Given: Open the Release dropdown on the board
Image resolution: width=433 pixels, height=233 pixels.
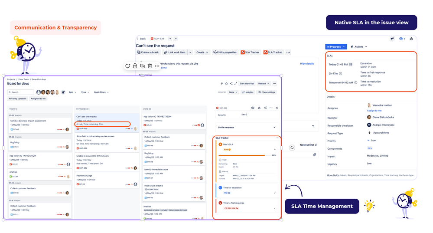Looking at the screenshot, I should [x=264, y=83].
